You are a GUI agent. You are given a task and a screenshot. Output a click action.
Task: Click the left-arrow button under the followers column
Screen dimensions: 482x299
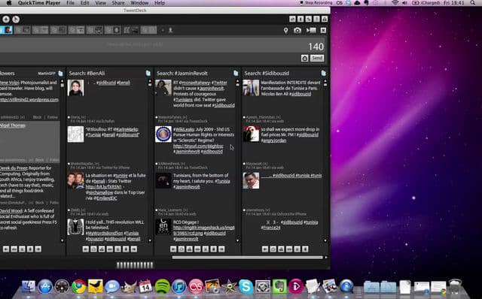coord(6,249)
